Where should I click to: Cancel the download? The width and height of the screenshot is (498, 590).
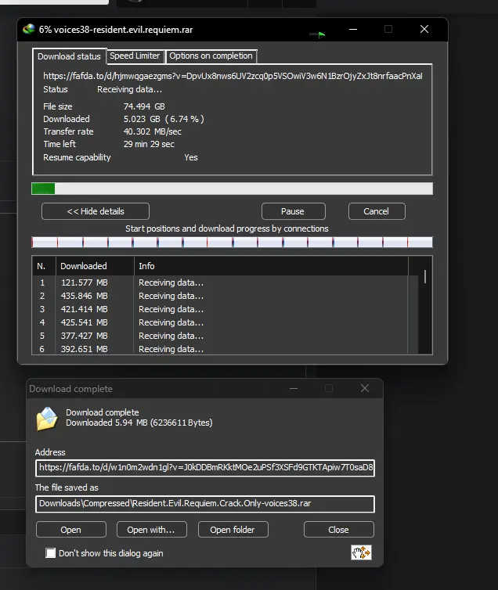[x=377, y=211]
